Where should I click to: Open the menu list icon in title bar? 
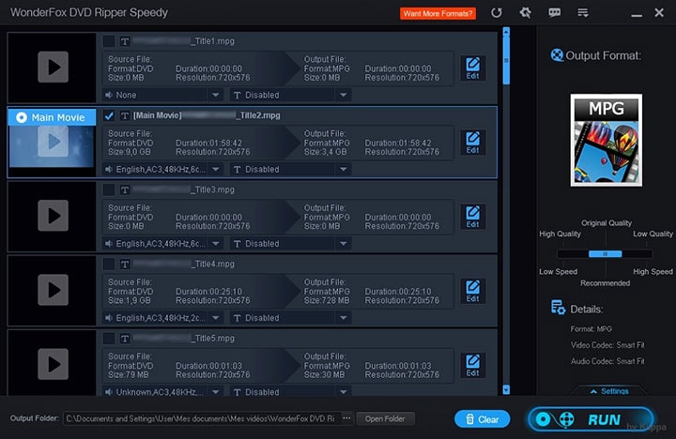583,13
